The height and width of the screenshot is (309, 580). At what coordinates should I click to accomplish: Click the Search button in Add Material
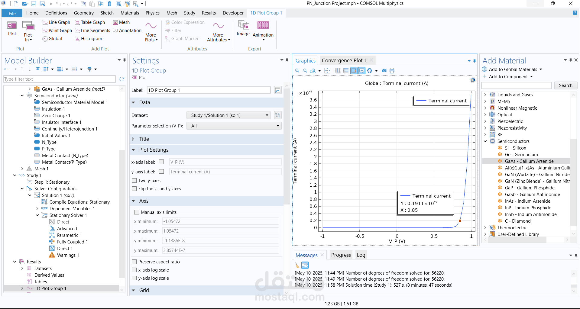coord(565,85)
